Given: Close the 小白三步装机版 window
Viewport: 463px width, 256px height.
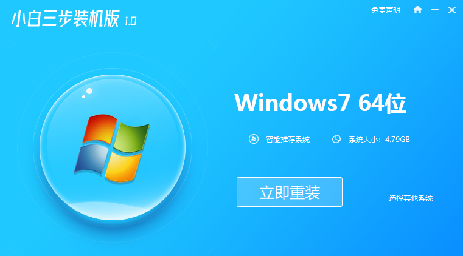Looking at the screenshot, I should (452, 10).
